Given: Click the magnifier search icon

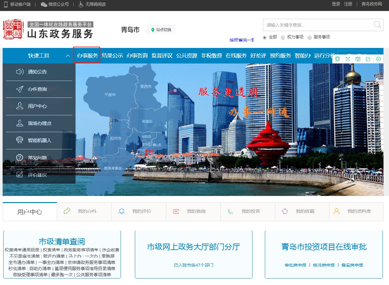Looking at the screenshot, I should click(x=377, y=25).
